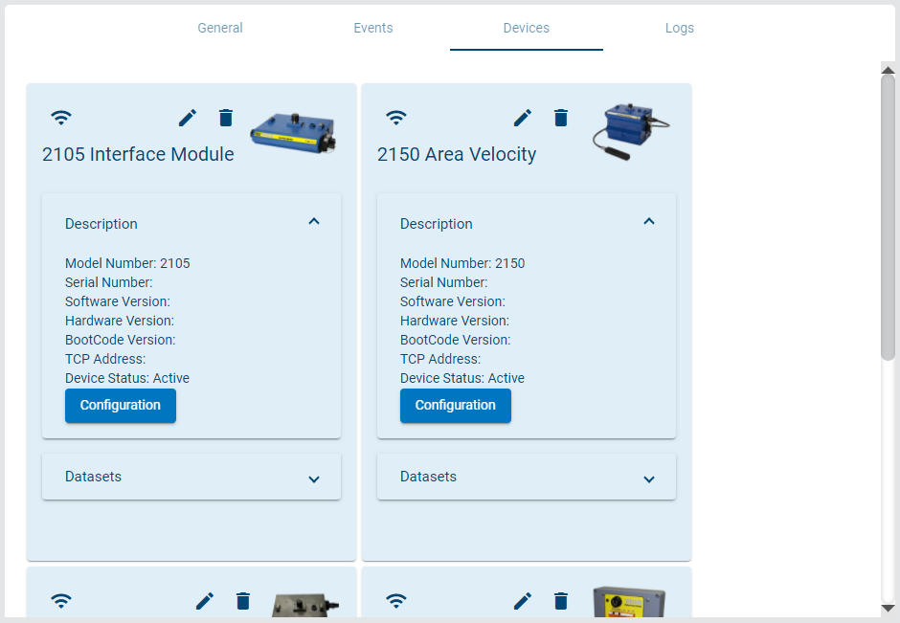Collapse Description panel of 2105 Interface Module
The width and height of the screenshot is (900, 623).
click(314, 221)
